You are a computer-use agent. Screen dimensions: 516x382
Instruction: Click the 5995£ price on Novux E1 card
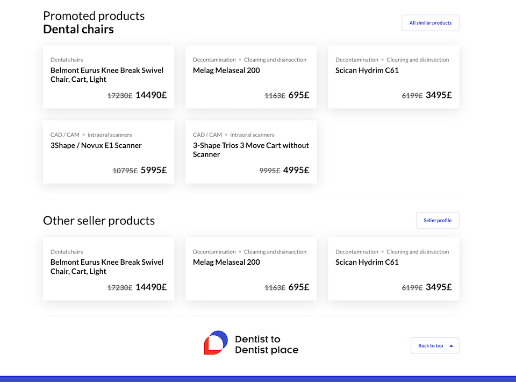[154, 171]
